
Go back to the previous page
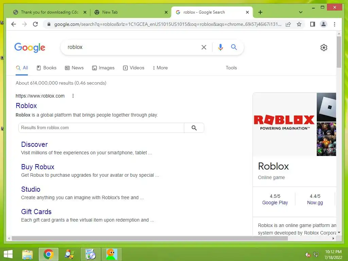click(x=14, y=24)
